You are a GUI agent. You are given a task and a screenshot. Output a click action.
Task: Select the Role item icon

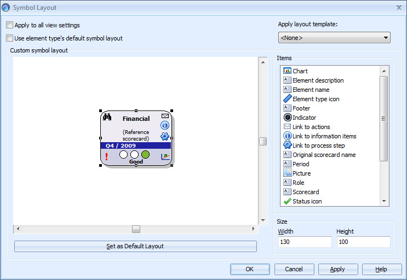click(287, 182)
